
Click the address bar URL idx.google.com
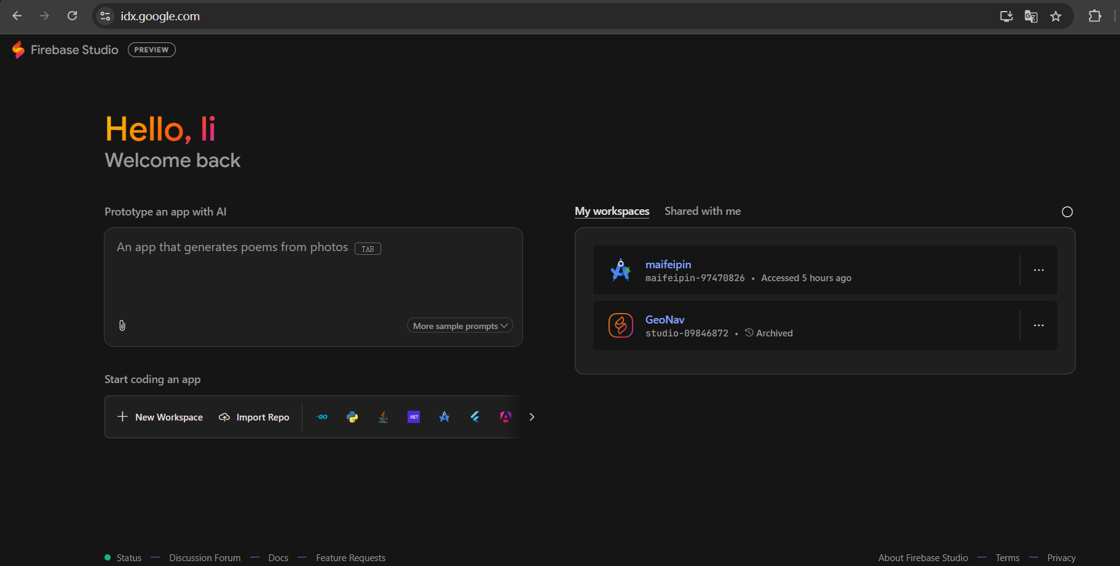coord(160,16)
